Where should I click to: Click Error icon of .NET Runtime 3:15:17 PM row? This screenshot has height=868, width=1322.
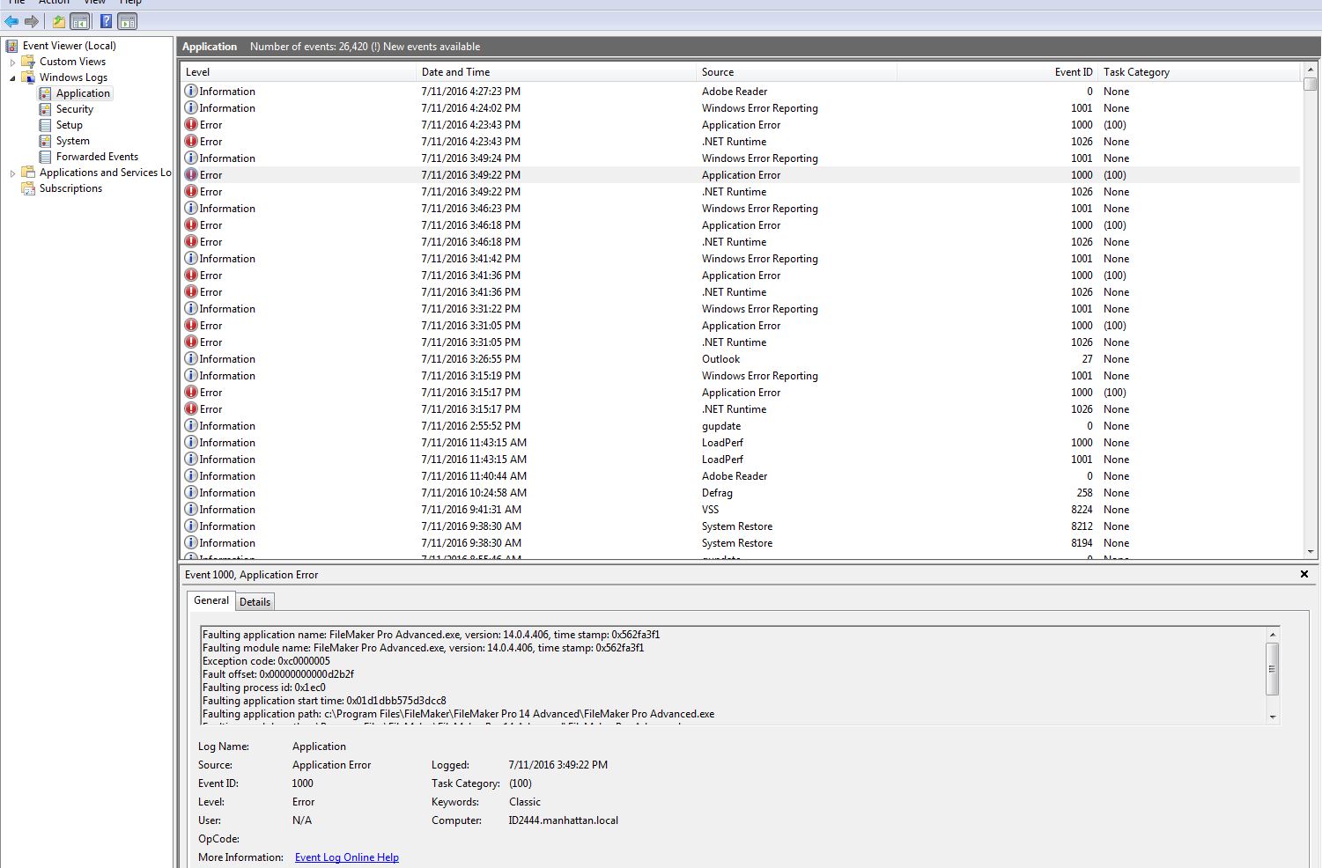(x=191, y=408)
